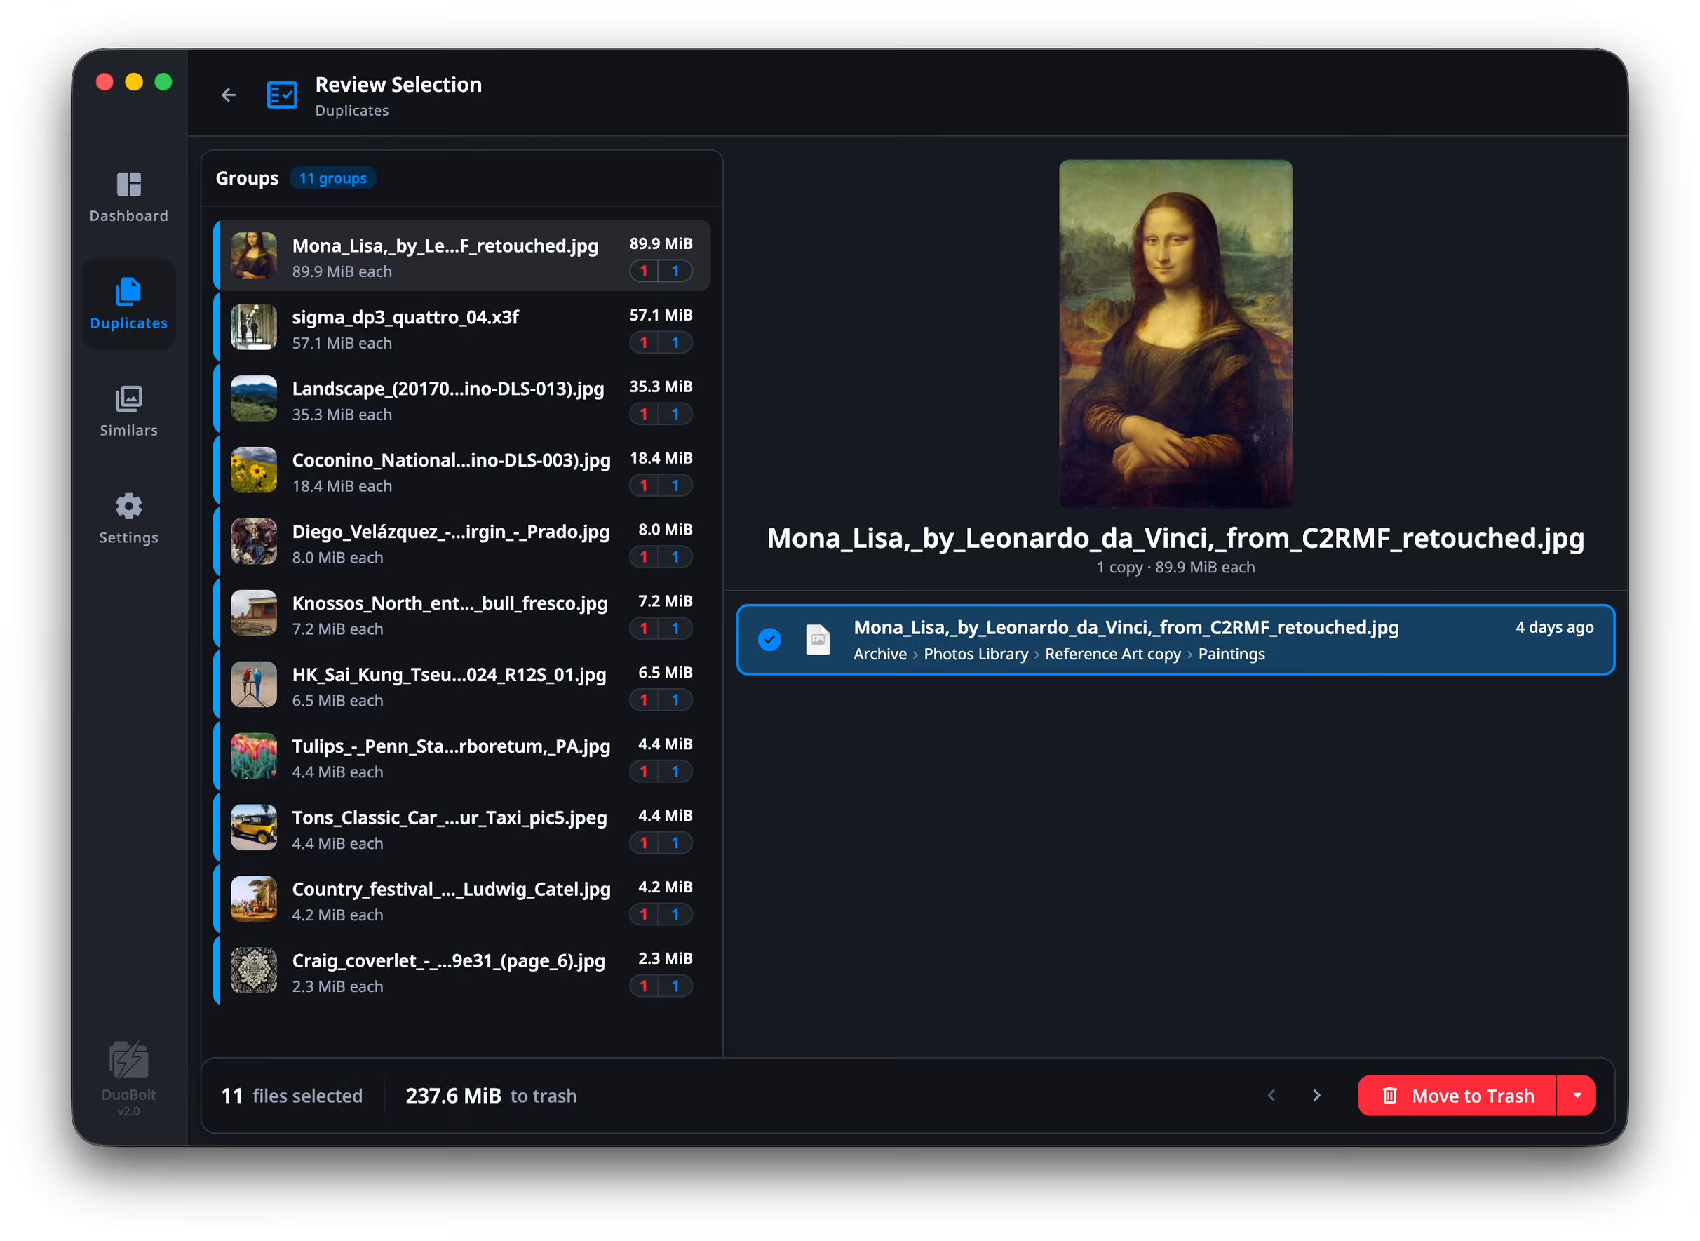1700x1241 pixels.
Task: Select the sigma_dp3_quattro_04.x3f group thumbnail
Action: tap(254, 327)
